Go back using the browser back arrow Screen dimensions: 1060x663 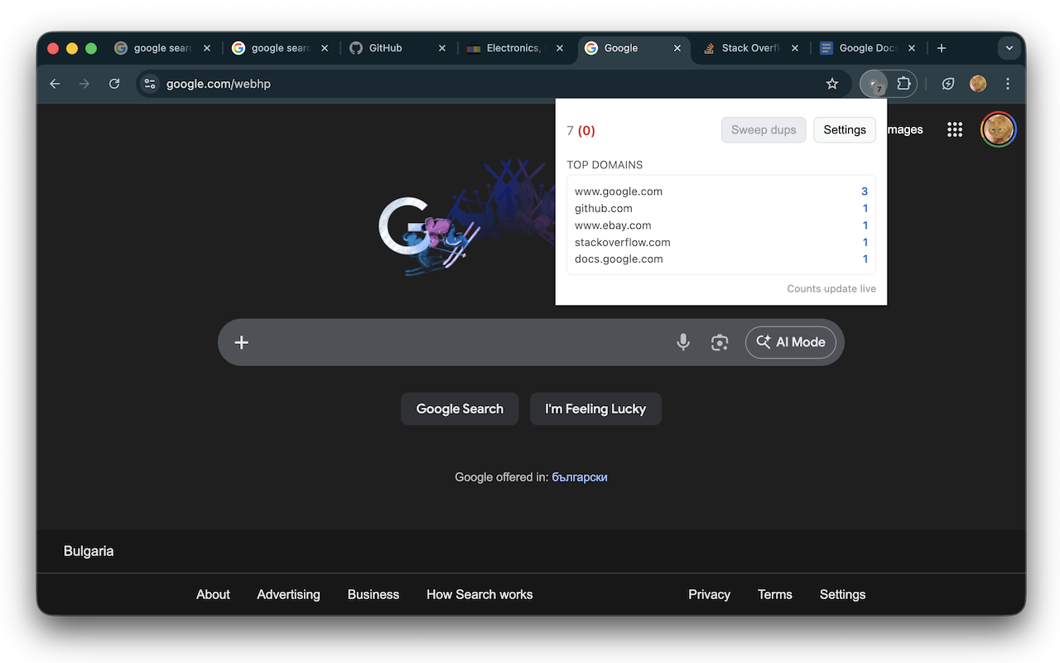point(55,84)
